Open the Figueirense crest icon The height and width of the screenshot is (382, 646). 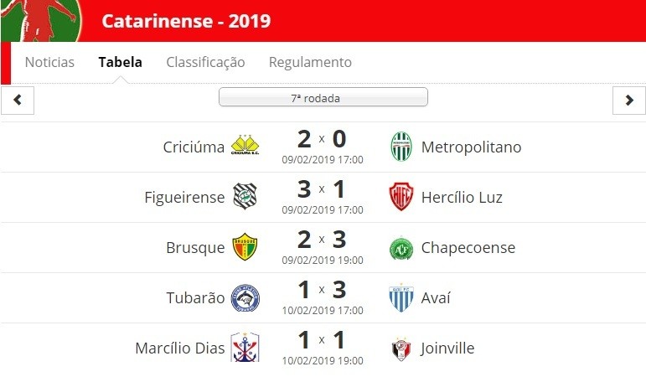[x=245, y=196]
